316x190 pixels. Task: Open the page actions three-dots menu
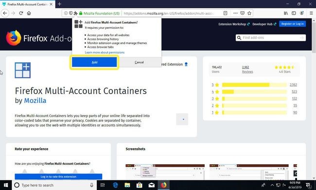tap(235, 13)
